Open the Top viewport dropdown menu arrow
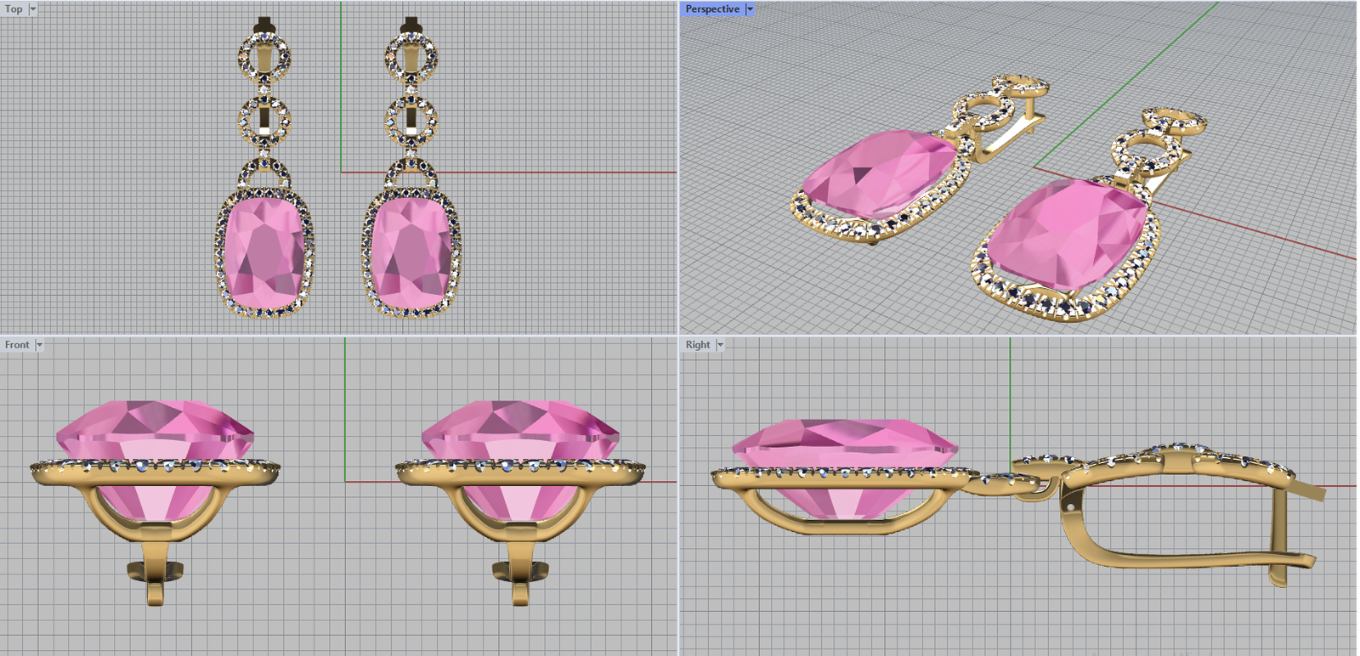Image resolution: width=1360 pixels, height=656 pixels. click(x=33, y=9)
